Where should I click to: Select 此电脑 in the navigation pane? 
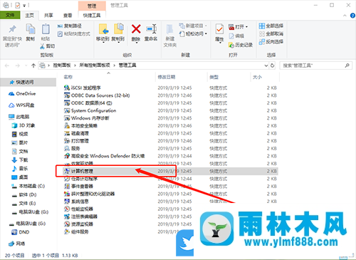[23, 117]
